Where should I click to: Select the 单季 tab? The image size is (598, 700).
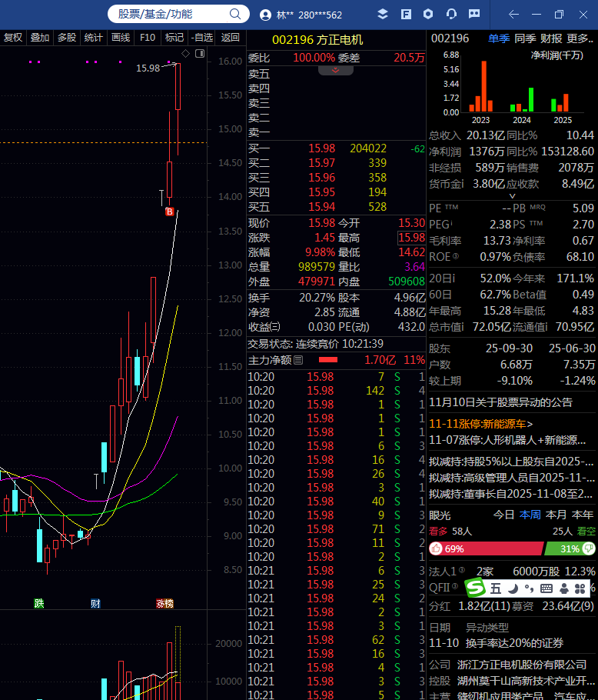tap(499, 38)
